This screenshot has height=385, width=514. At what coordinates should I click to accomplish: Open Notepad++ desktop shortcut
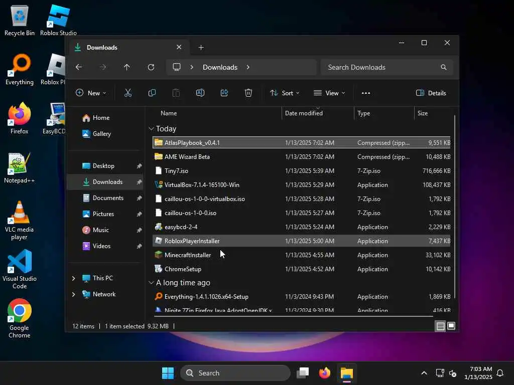(20, 167)
